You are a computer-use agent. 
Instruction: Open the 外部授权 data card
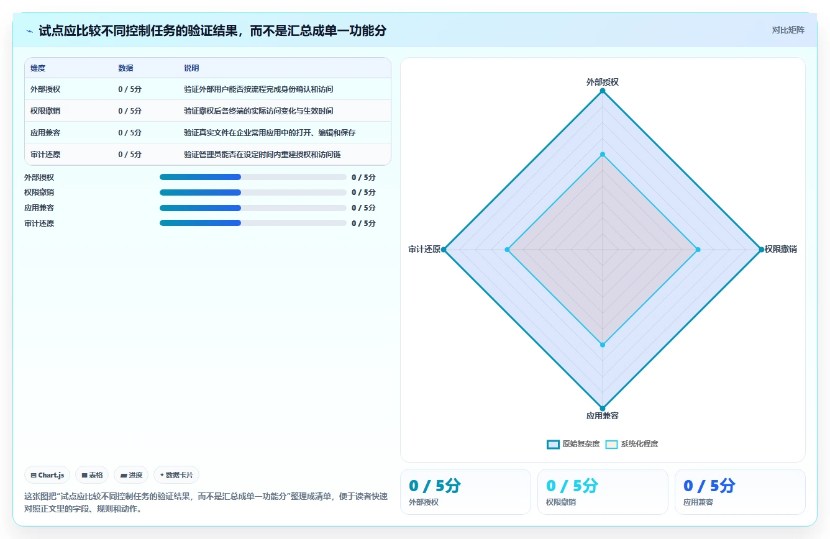[465, 492]
